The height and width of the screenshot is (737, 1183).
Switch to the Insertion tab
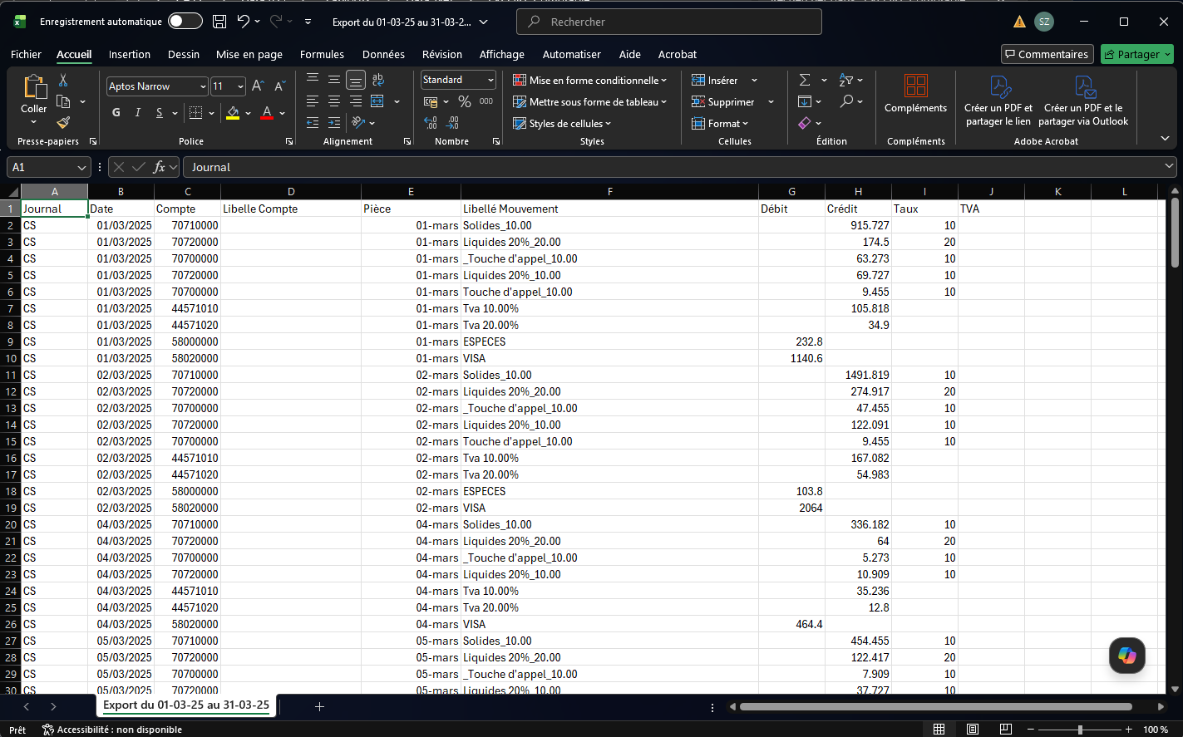[x=130, y=54]
